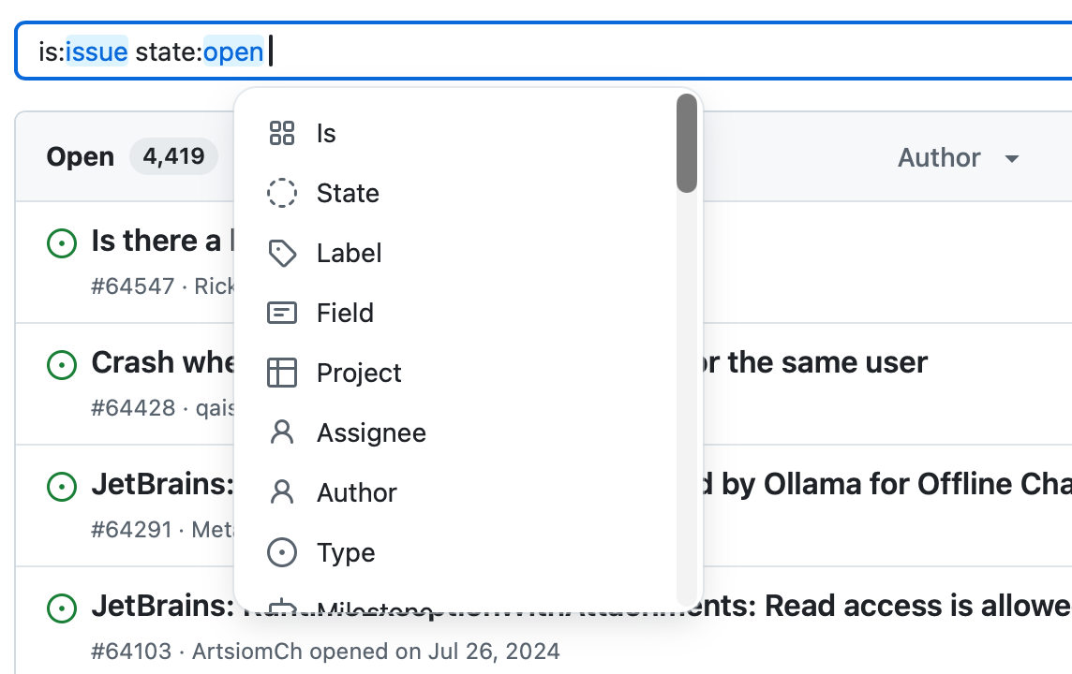The width and height of the screenshot is (1072, 674).
Task: Open the 'Crash whe...' issue title link
Action: [x=161, y=362]
